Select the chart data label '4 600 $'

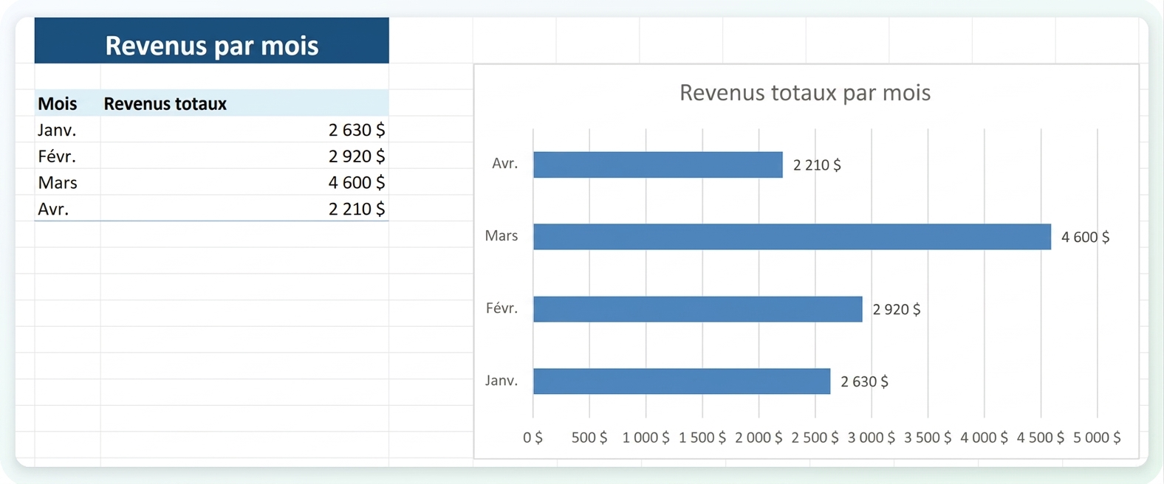1085,238
